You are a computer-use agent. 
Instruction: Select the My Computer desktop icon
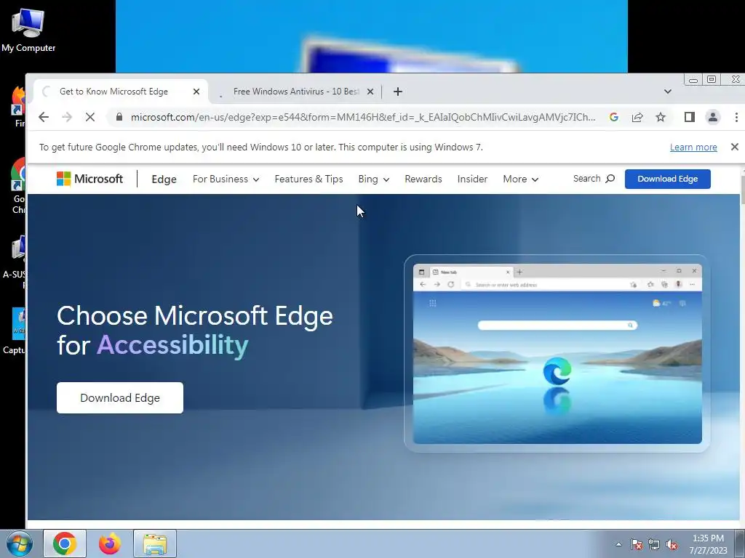pos(28,29)
